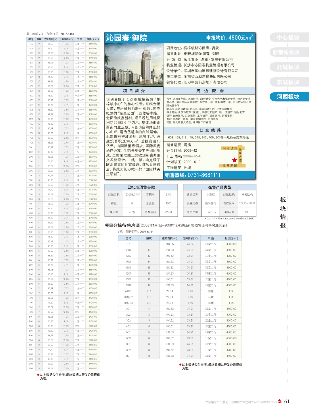Screen dimensions: 309x419
Task: Click the 桐梓坡路 label on the map
Action: click(x=230, y=148)
